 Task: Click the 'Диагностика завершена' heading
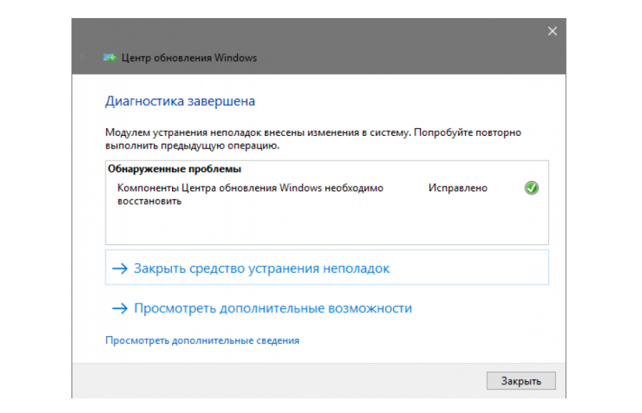coord(180,101)
